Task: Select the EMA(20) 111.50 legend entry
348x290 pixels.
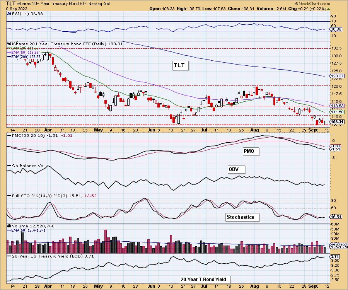Action: point(23,48)
